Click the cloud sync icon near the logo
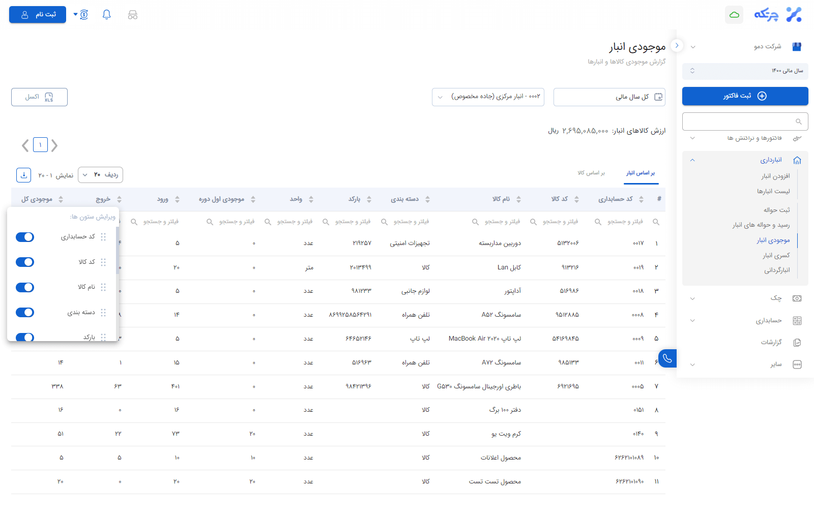Screen dimensions: 814x517 (734, 15)
